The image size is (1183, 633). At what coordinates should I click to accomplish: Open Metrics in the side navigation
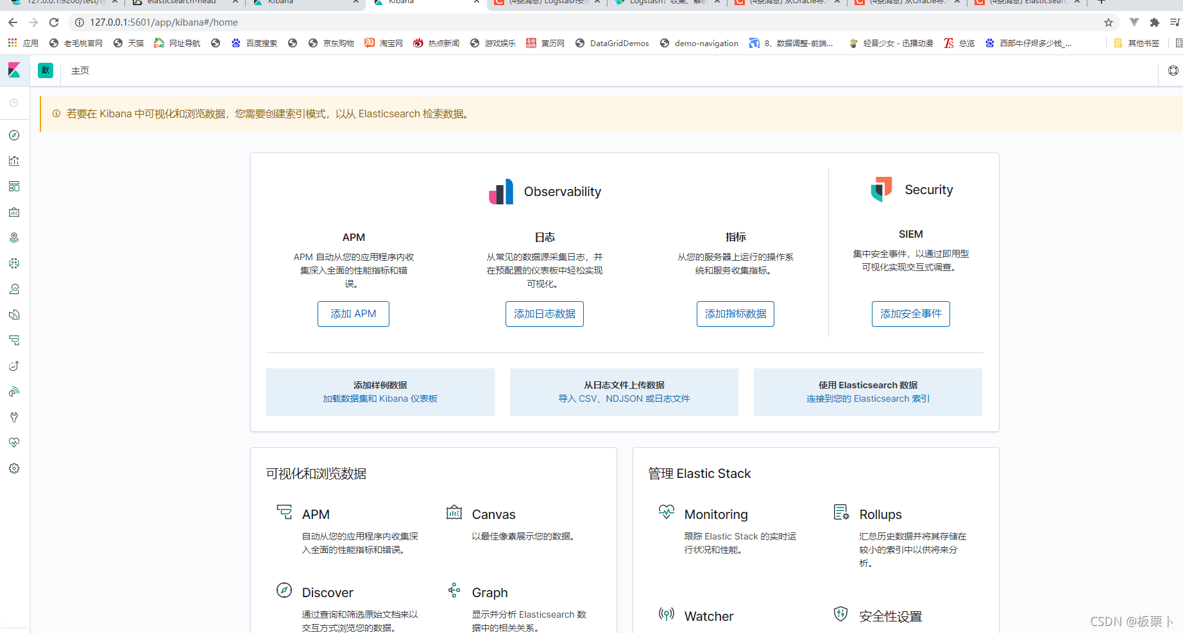point(14,289)
